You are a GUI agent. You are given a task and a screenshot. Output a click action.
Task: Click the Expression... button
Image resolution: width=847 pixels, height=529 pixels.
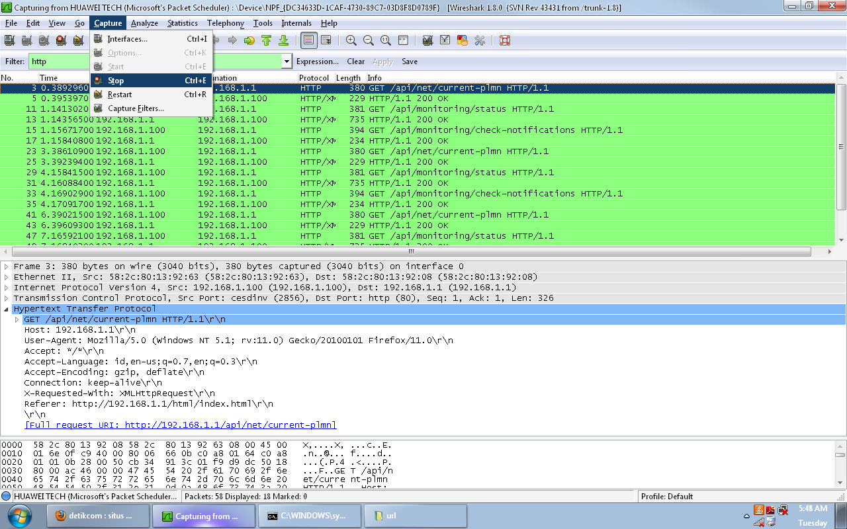[318, 61]
